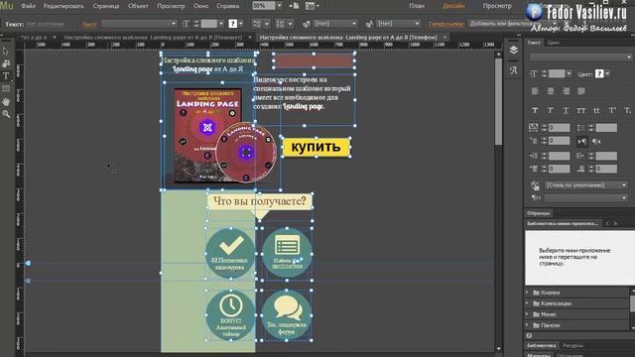Set left-to-right paragraph direction
The height and width of the screenshot is (357, 635).
[x=581, y=141]
